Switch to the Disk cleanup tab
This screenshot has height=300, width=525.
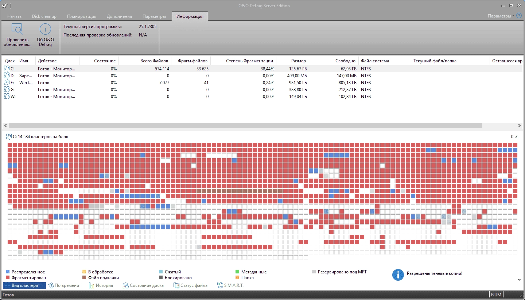(x=44, y=16)
